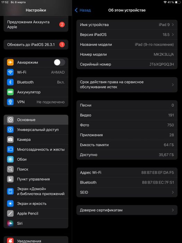Open Wi-Fi settings showing AHMAD

click(x=36, y=72)
